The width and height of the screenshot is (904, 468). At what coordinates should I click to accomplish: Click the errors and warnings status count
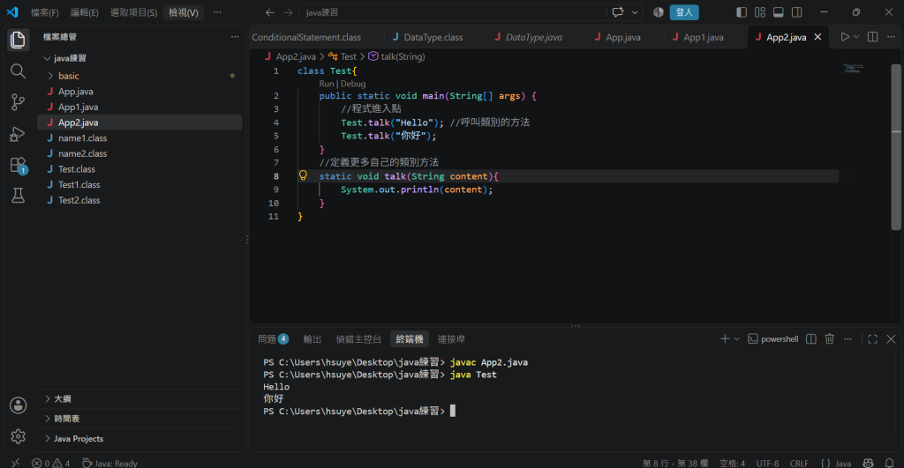point(50,463)
